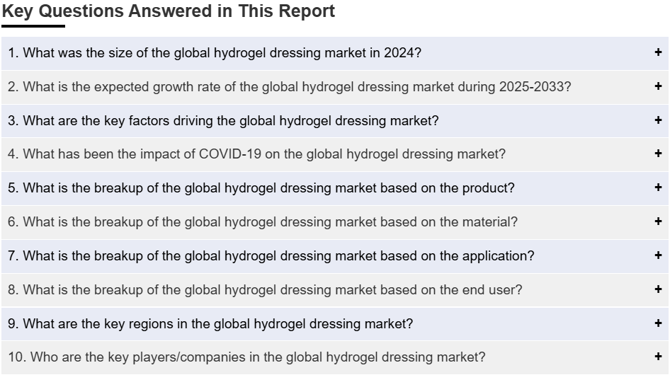Expand plus icon for expected growth rate question

tap(658, 86)
